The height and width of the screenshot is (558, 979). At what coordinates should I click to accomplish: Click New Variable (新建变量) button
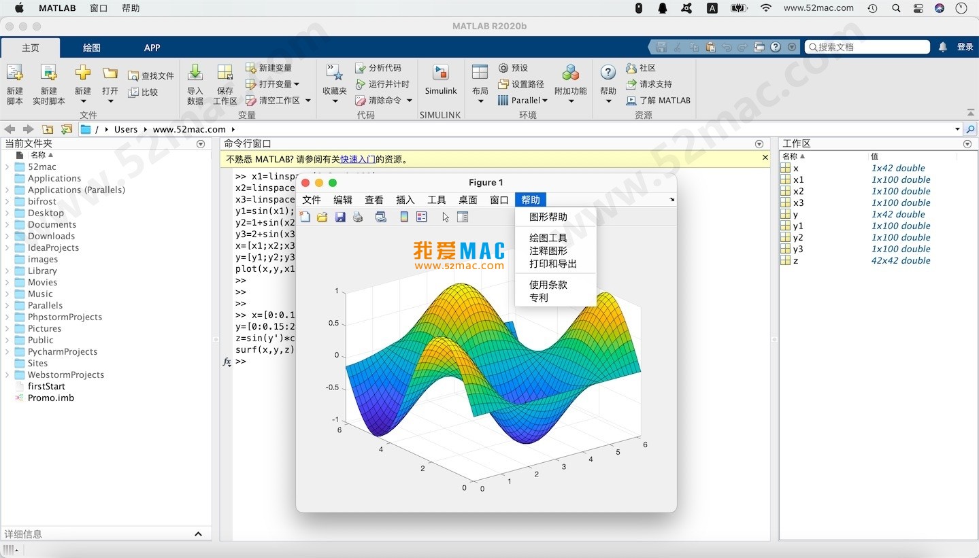coord(269,68)
